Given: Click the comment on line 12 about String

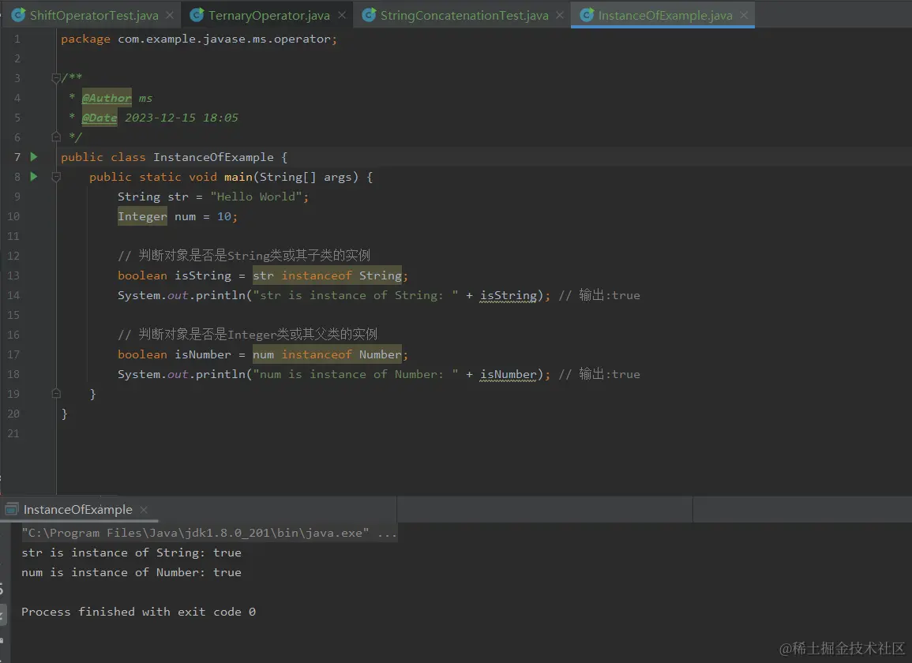Looking at the screenshot, I should tap(244, 255).
